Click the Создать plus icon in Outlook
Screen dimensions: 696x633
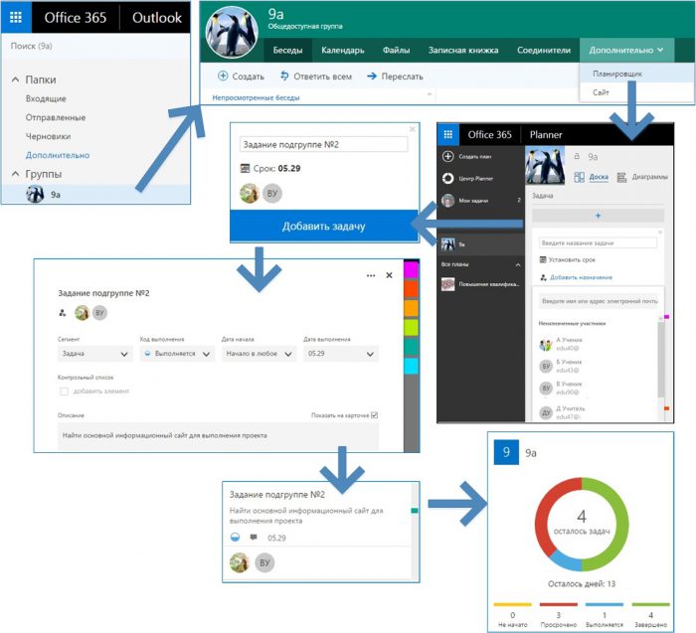pos(223,76)
